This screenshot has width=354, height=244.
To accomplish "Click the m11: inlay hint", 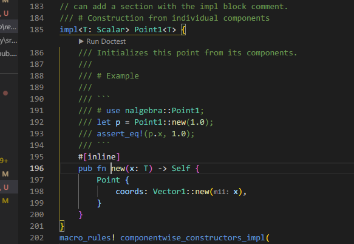I will 221,192.
